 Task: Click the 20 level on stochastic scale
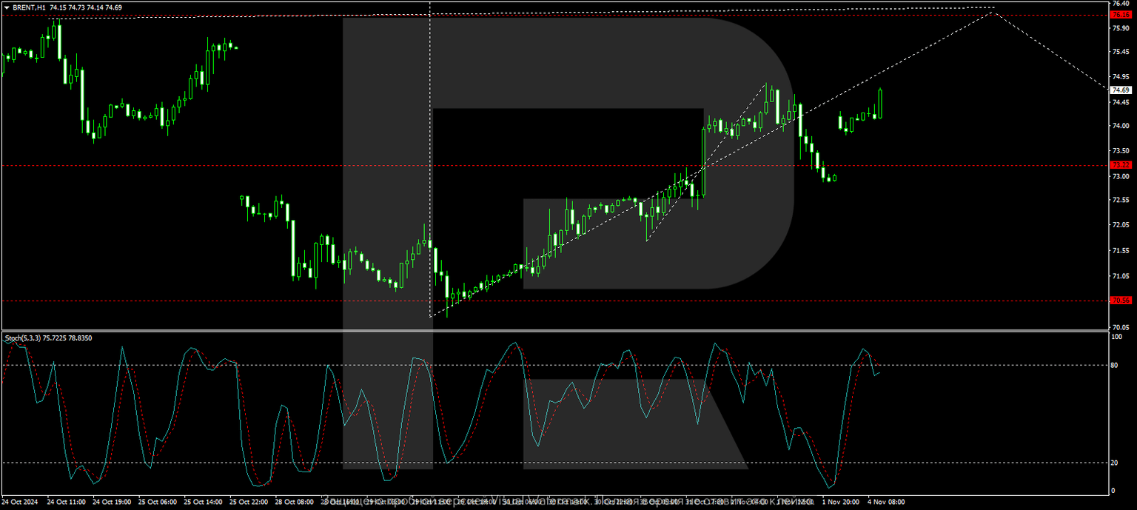click(x=1115, y=463)
